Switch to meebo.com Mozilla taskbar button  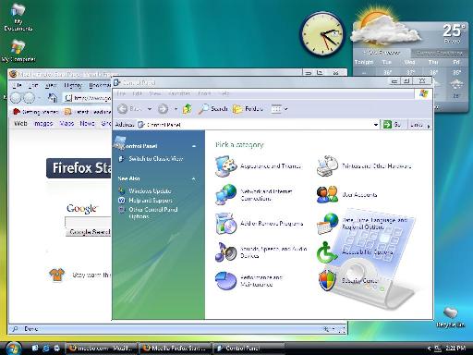tap(102, 349)
